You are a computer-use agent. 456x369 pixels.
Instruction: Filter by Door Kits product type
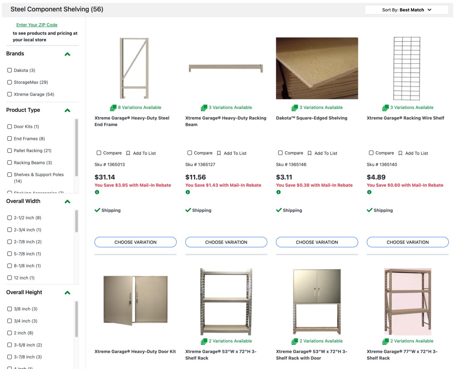click(10, 127)
